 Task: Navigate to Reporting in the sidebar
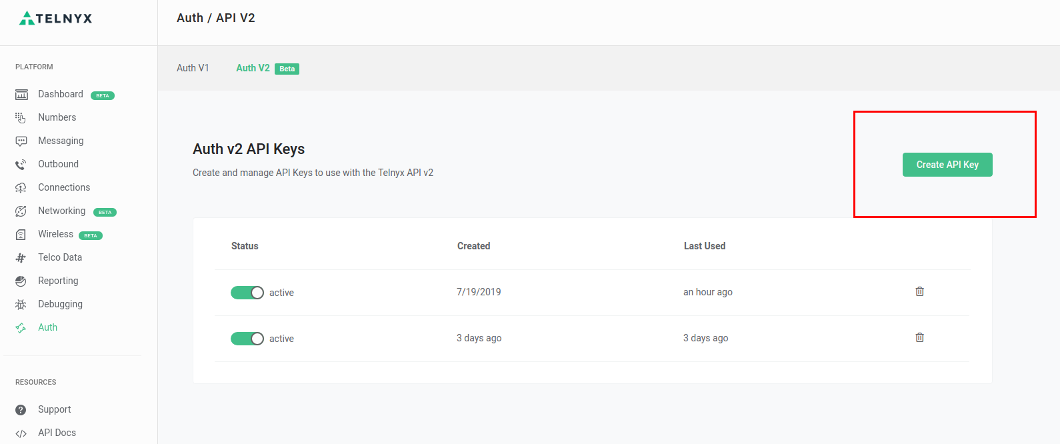pos(58,281)
